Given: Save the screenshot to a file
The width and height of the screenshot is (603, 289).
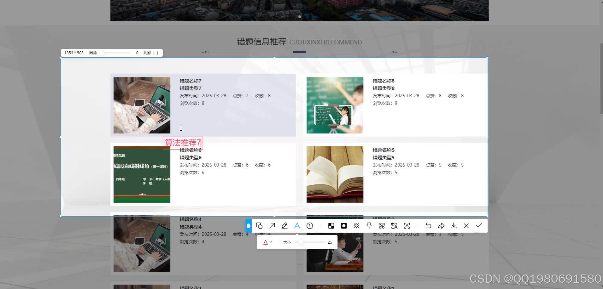Looking at the screenshot, I should tap(454, 226).
